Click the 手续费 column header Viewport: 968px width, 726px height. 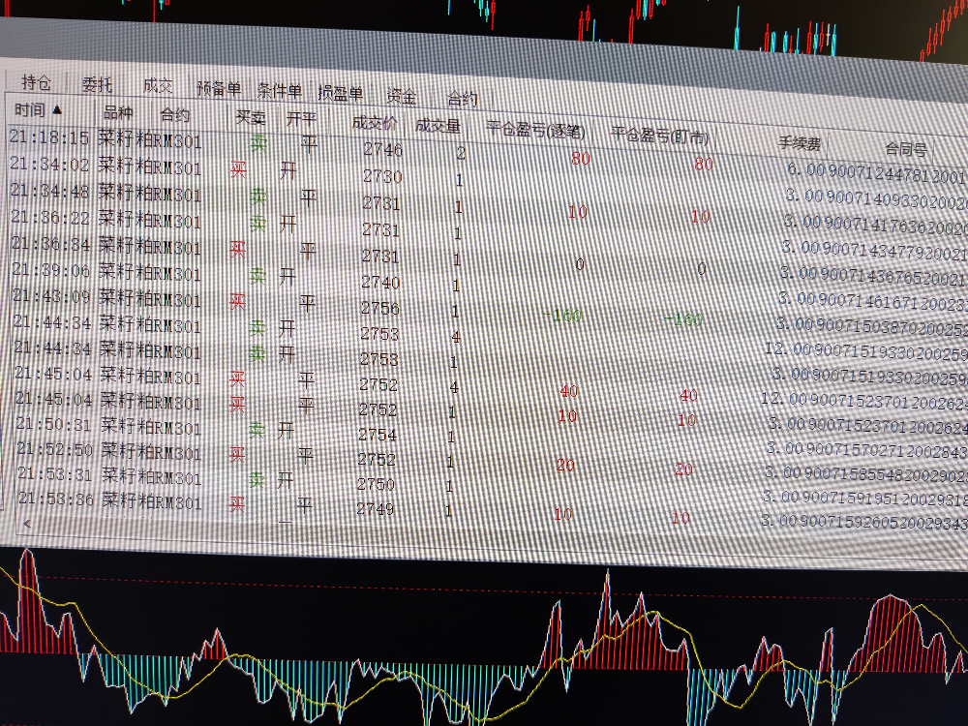[x=800, y=144]
